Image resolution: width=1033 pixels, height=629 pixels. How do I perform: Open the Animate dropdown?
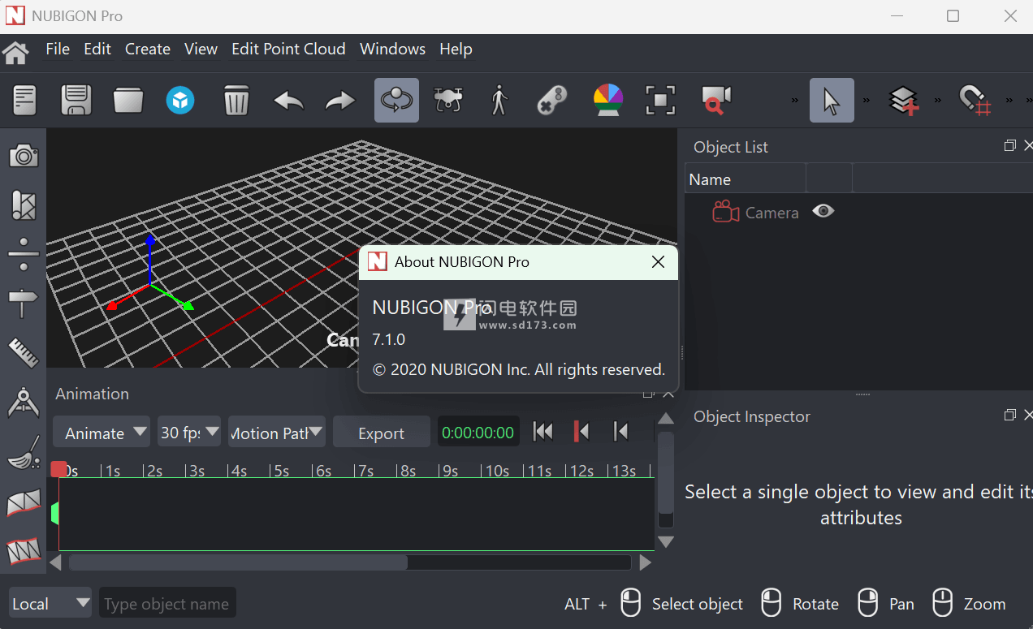click(102, 433)
